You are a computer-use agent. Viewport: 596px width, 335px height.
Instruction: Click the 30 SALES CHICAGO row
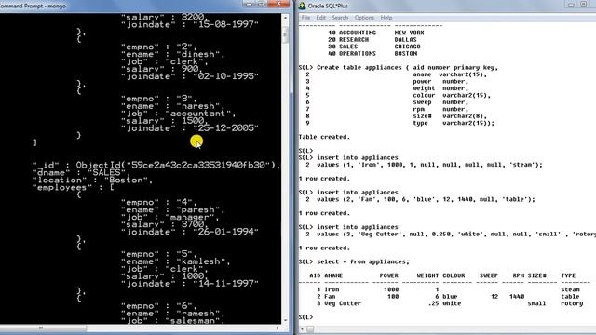[374, 47]
